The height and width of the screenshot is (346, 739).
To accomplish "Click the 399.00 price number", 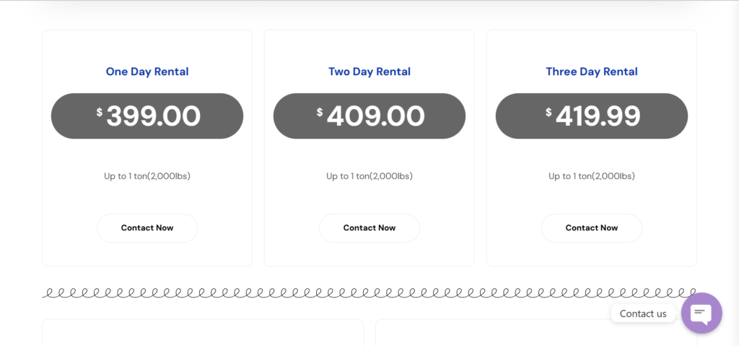I will (154, 116).
